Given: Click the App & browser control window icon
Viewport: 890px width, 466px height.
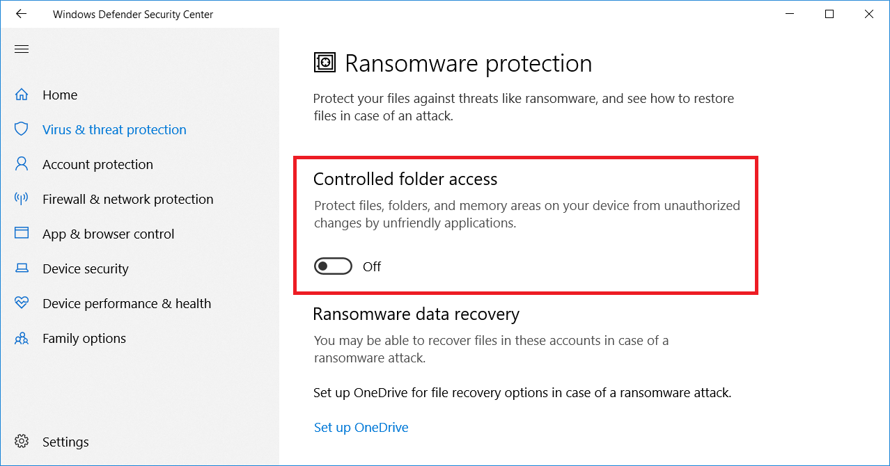Looking at the screenshot, I should [x=22, y=234].
